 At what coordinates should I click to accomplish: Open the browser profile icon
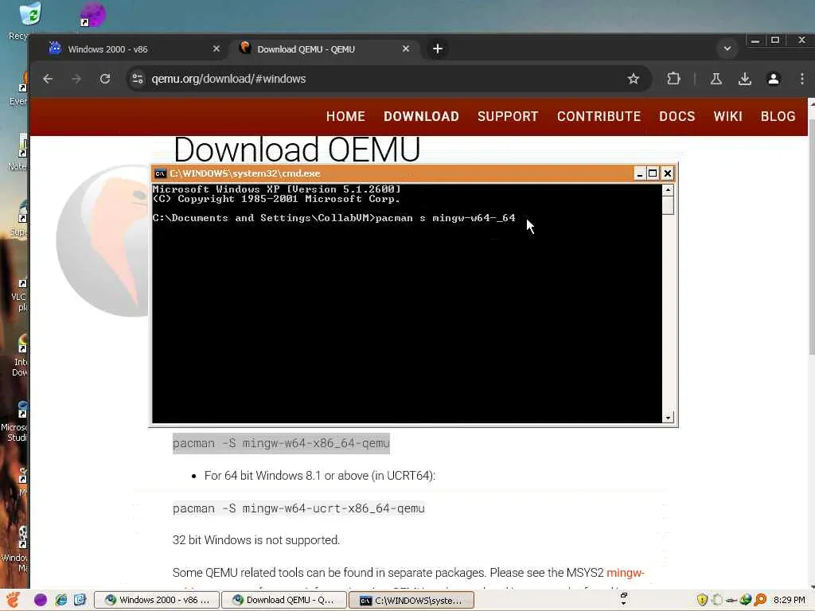click(x=774, y=79)
